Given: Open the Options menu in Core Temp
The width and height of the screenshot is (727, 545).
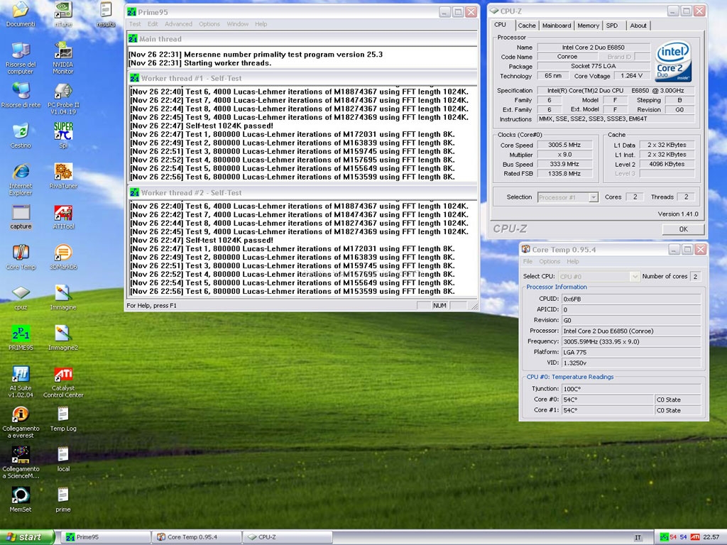Looking at the screenshot, I should (x=550, y=261).
